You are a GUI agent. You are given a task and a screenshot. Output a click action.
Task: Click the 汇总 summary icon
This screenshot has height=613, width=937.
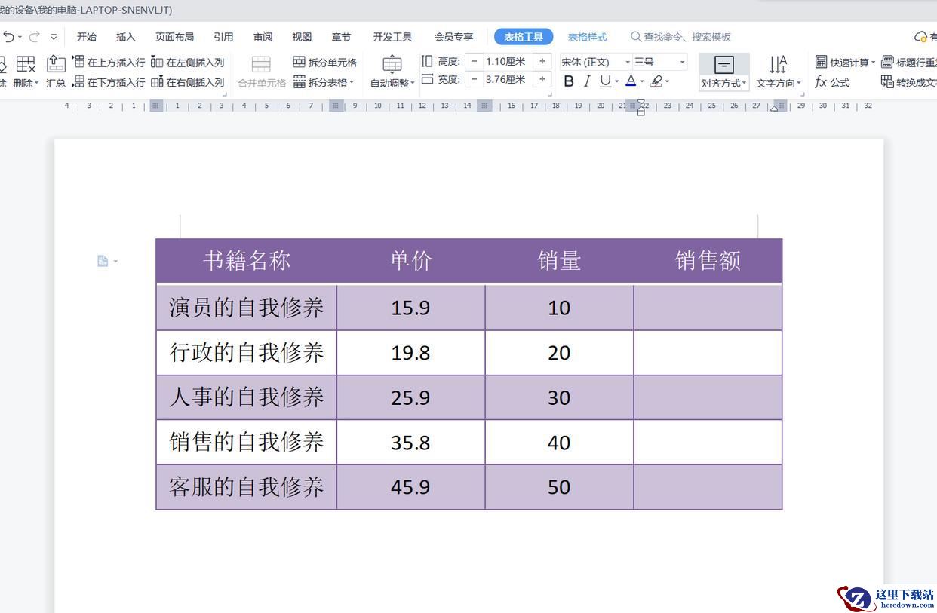coord(56,72)
